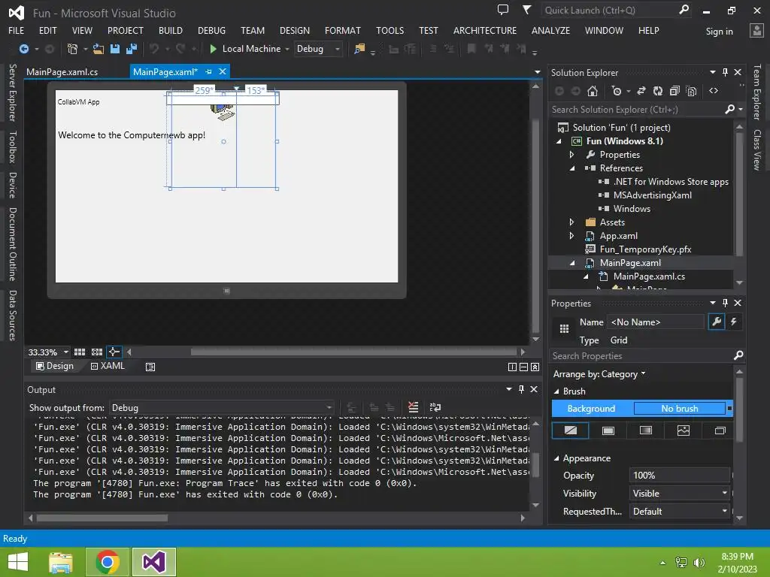Click Collapse All icon in Solution Explorer
The width and height of the screenshot is (770, 577).
pos(675,91)
